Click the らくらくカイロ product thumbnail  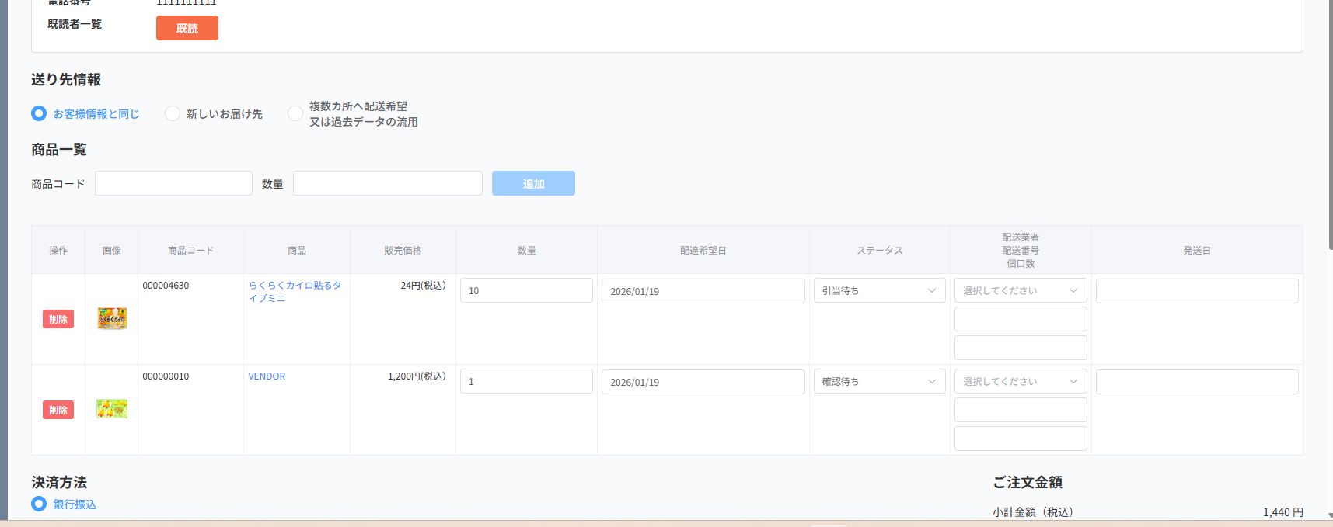click(112, 318)
